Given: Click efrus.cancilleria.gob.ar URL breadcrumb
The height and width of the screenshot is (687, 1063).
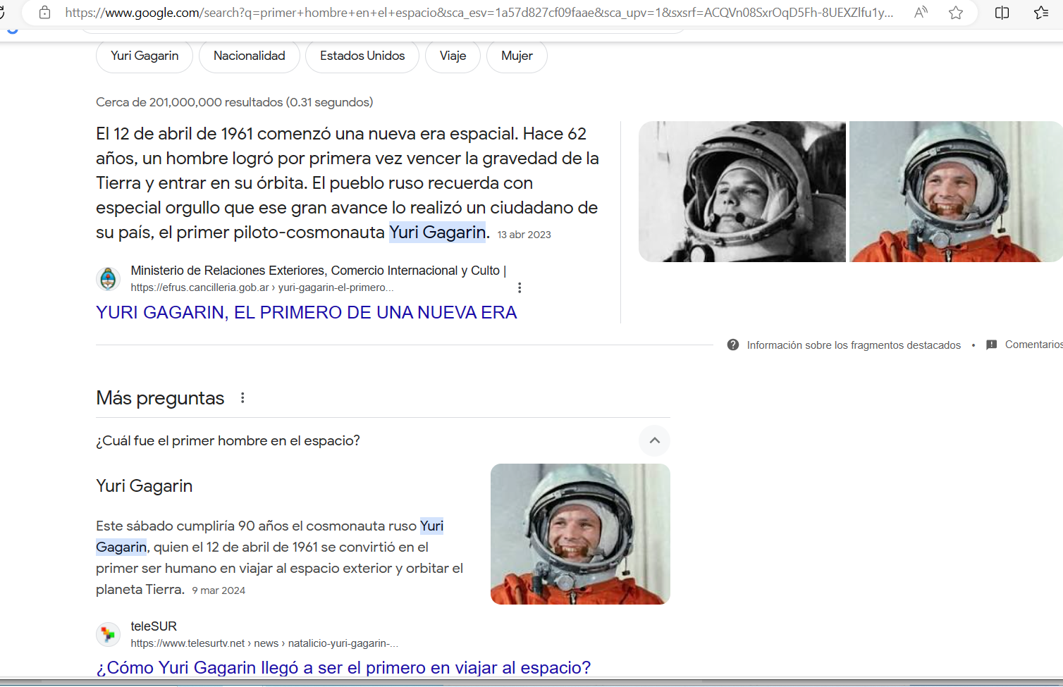Looking at the screenshot, I should 262,287.
